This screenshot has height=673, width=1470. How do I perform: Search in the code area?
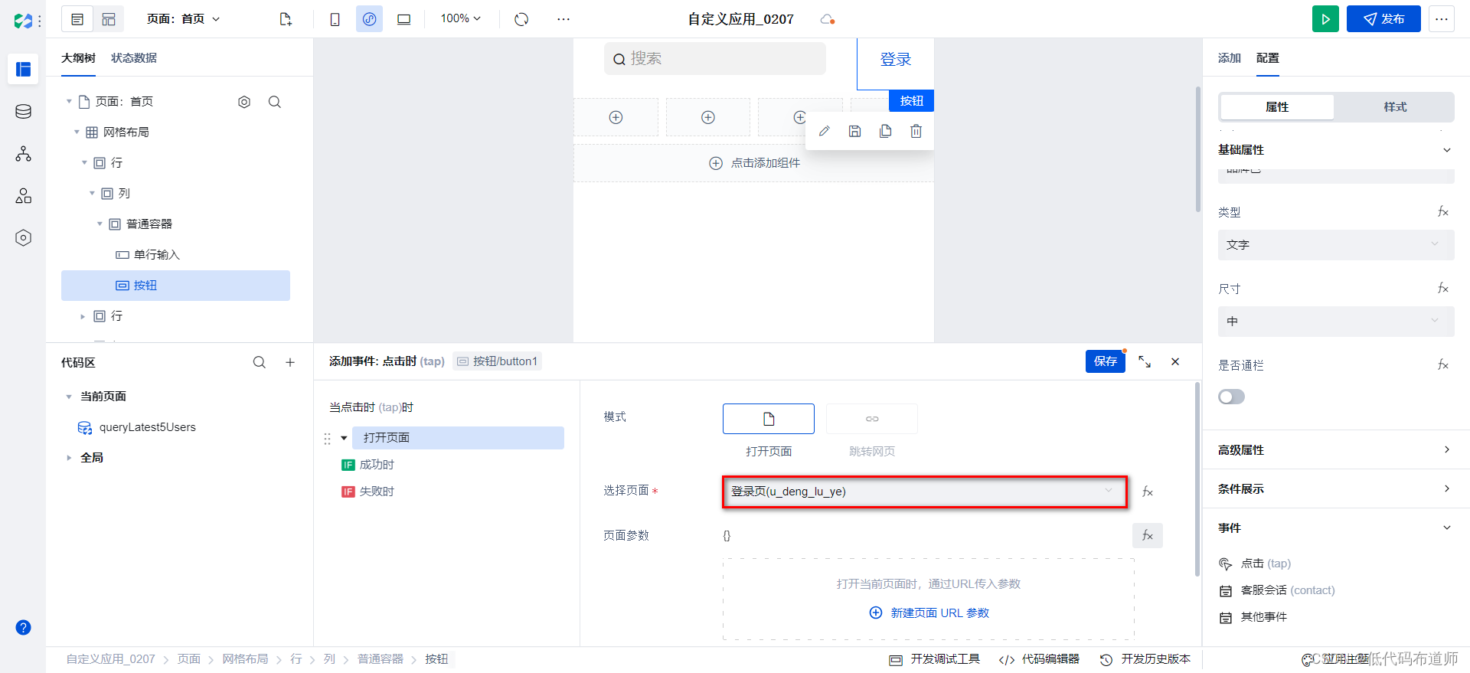260,362
